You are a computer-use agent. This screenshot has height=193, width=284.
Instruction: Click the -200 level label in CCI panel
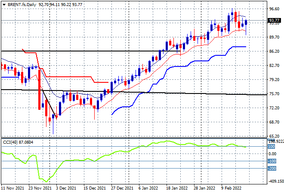(272, 169)
